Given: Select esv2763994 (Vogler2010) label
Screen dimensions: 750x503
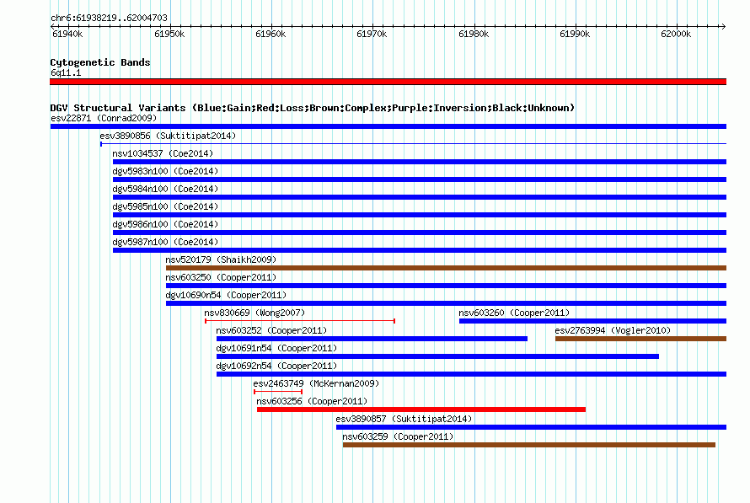Looking at the screenshot, I should point(613,330).
